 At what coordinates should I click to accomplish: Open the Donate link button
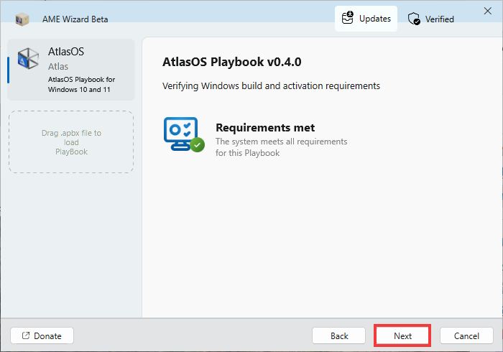point(42,335)
